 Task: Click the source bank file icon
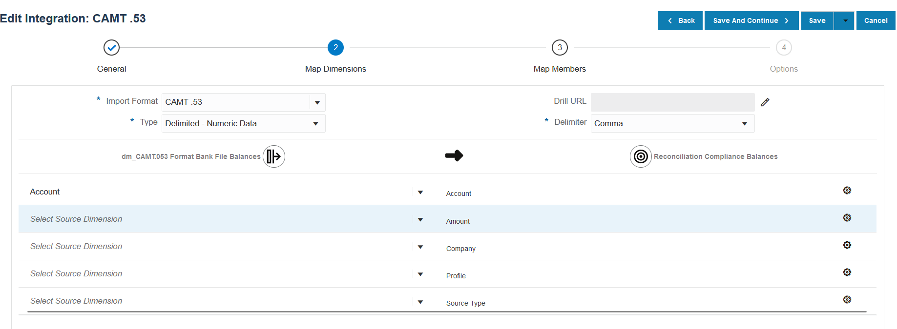coord(274,156)
